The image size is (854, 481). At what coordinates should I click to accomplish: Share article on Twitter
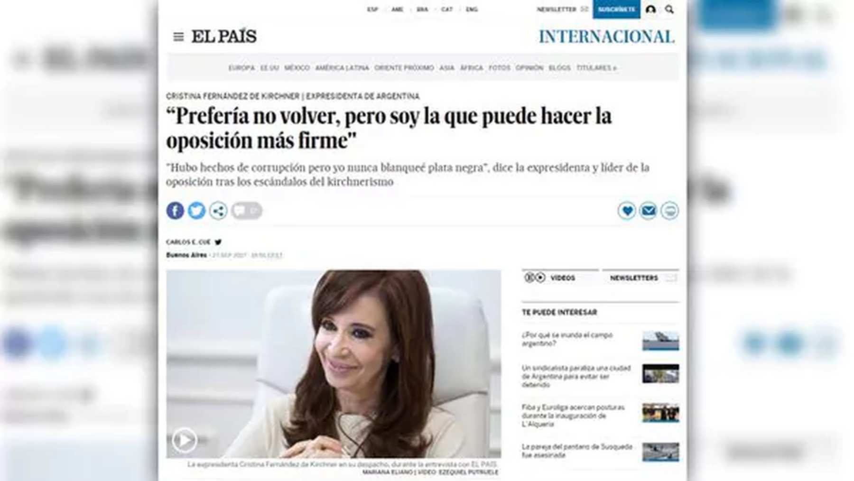(x=196, y=211)
